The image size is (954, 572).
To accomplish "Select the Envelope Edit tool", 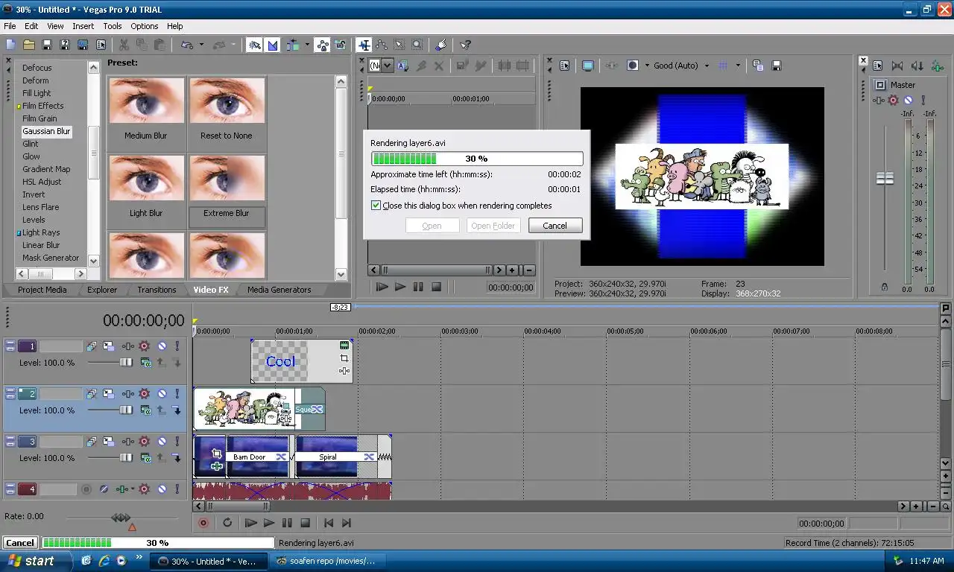I will [x=382, y=45].
